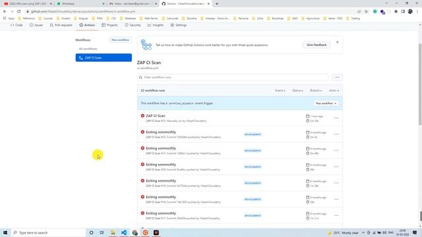Open the Pull requests tab
Screen dimensions: 422x237
[61, 25]
